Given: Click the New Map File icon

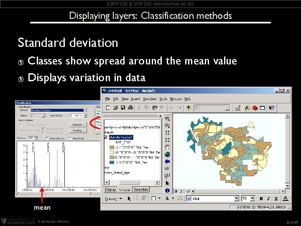Looking at the screenshot, I should click(108, 108).
